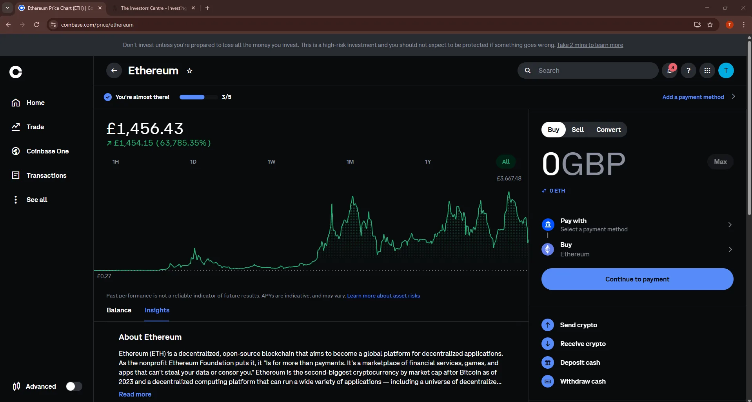
Task: Click the browser back arrow
Action: pyautogui.click(x=8, y=25)
